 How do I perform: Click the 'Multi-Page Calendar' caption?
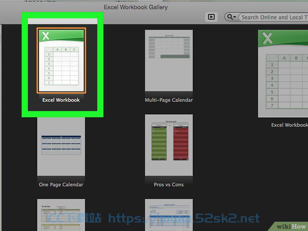click(169, 100)
